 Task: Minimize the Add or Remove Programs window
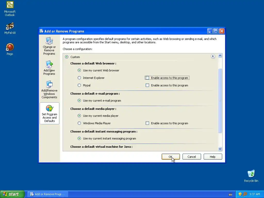[x=210, y=31]
